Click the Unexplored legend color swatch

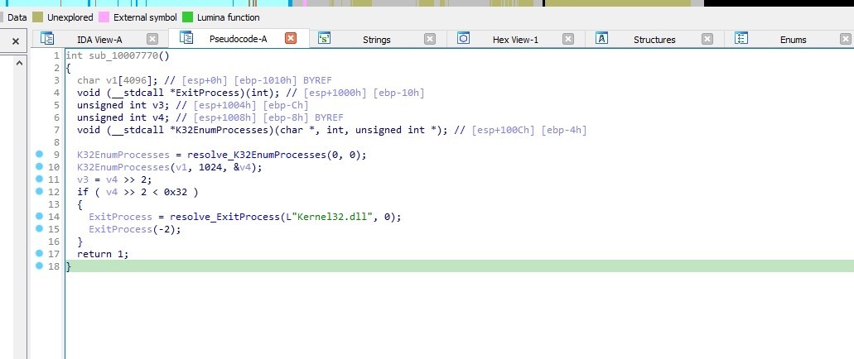(x=37, y=17)
